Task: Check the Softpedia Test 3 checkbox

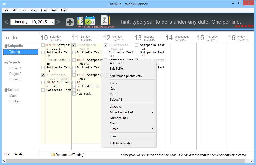Action: tap(43, 68)
